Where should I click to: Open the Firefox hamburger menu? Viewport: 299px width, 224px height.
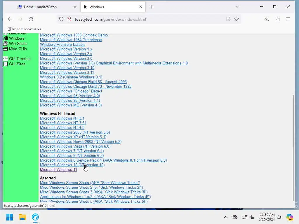pyautogui.click(x=288, y=19)
